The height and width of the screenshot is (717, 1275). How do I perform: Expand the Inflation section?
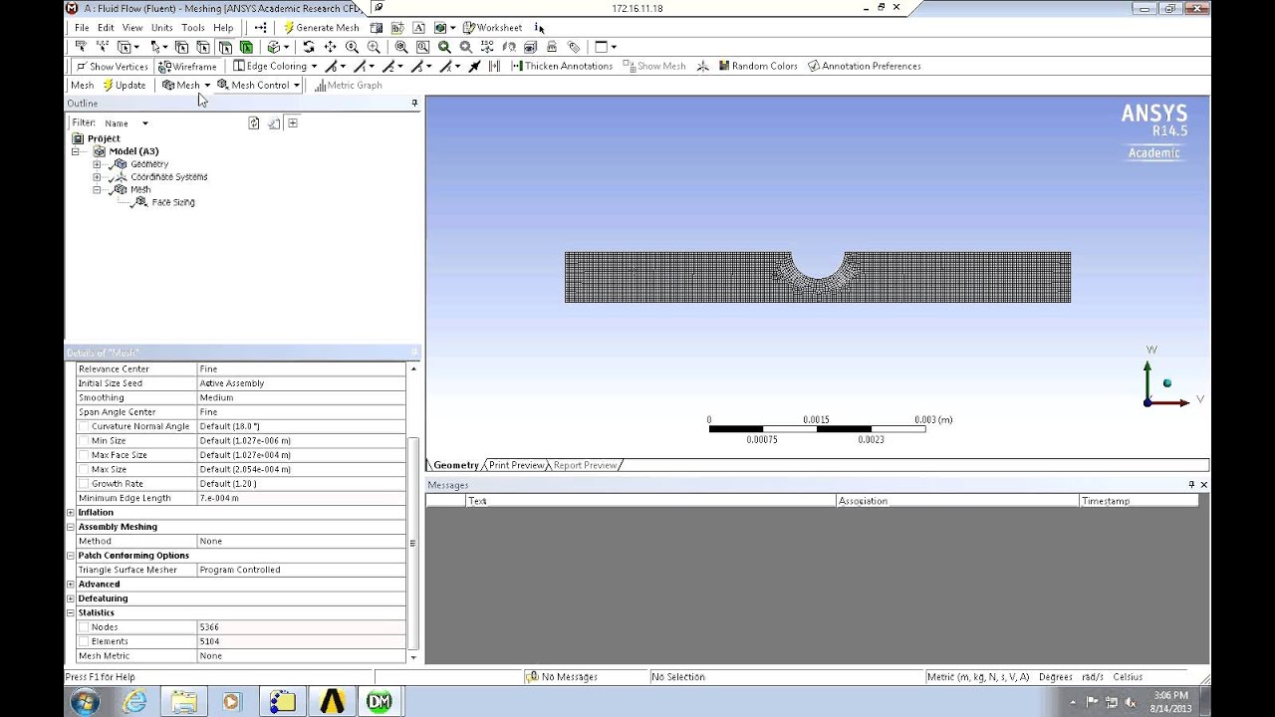tap(71, 513)
